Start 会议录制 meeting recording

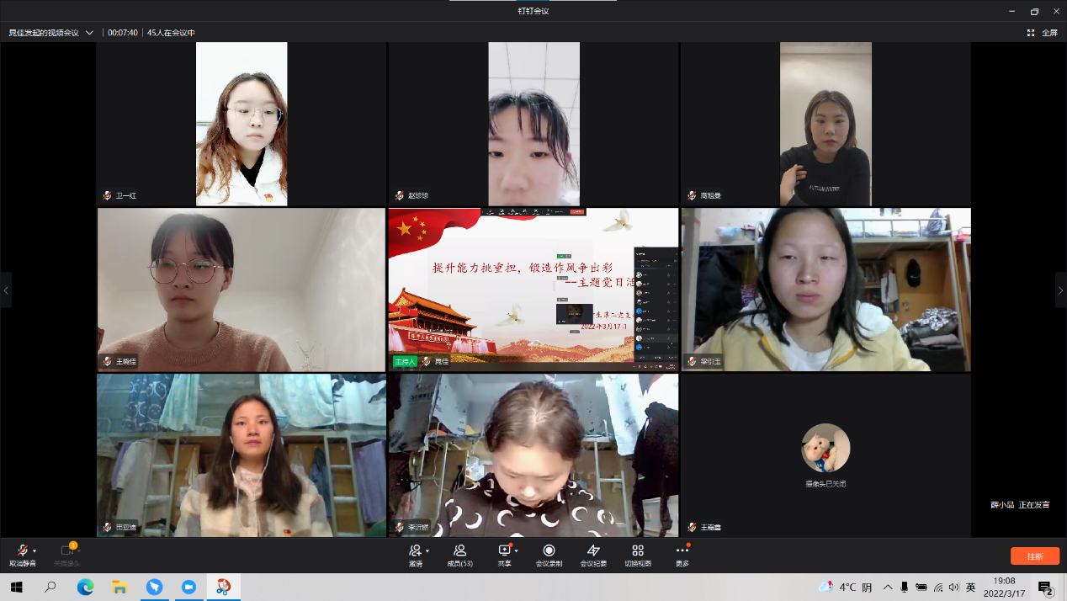point(549,554)
